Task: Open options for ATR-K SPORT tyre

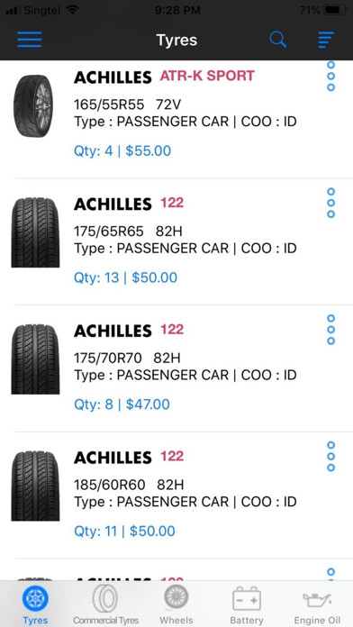Action: (330, 76)
